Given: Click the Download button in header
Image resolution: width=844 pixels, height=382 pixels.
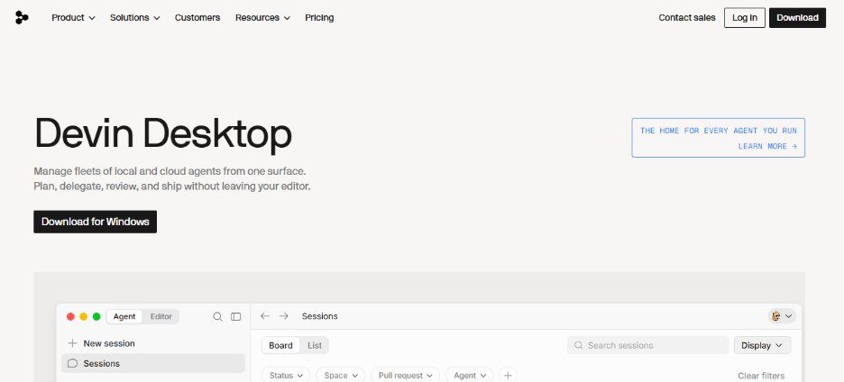Looking at the screenshot, I should coord(797,18).
